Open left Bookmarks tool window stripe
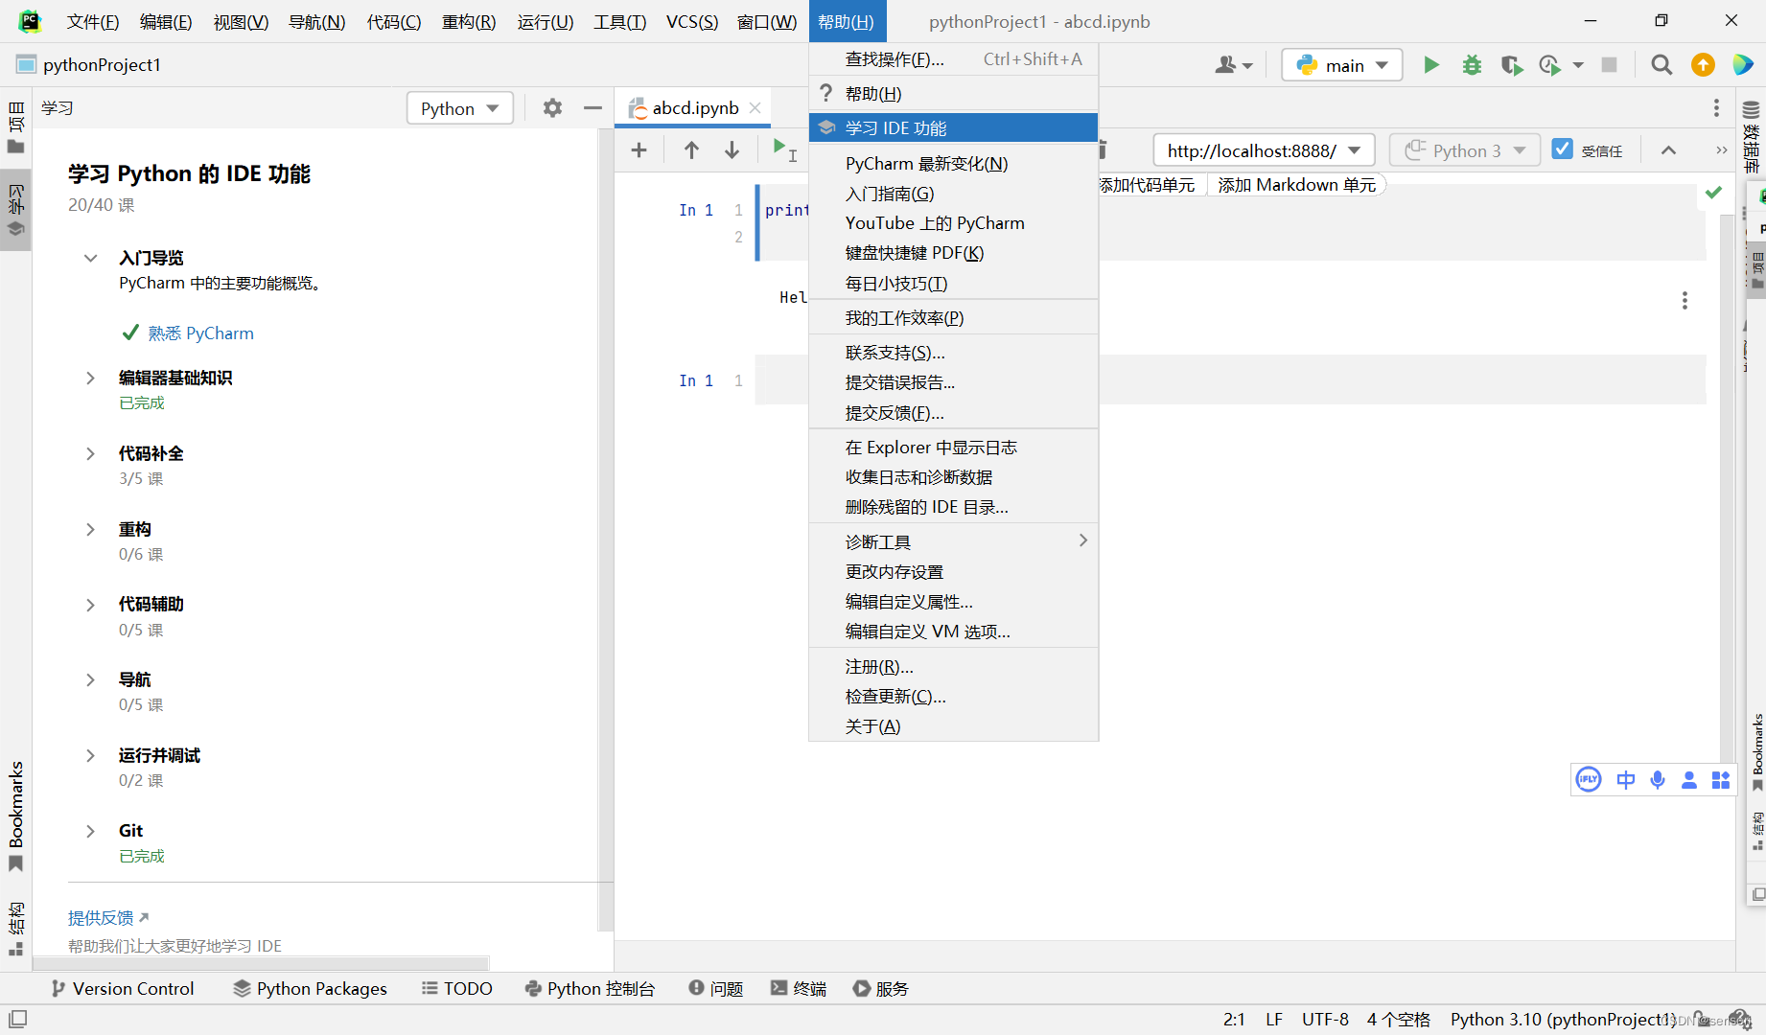 (x=16, y=816)
